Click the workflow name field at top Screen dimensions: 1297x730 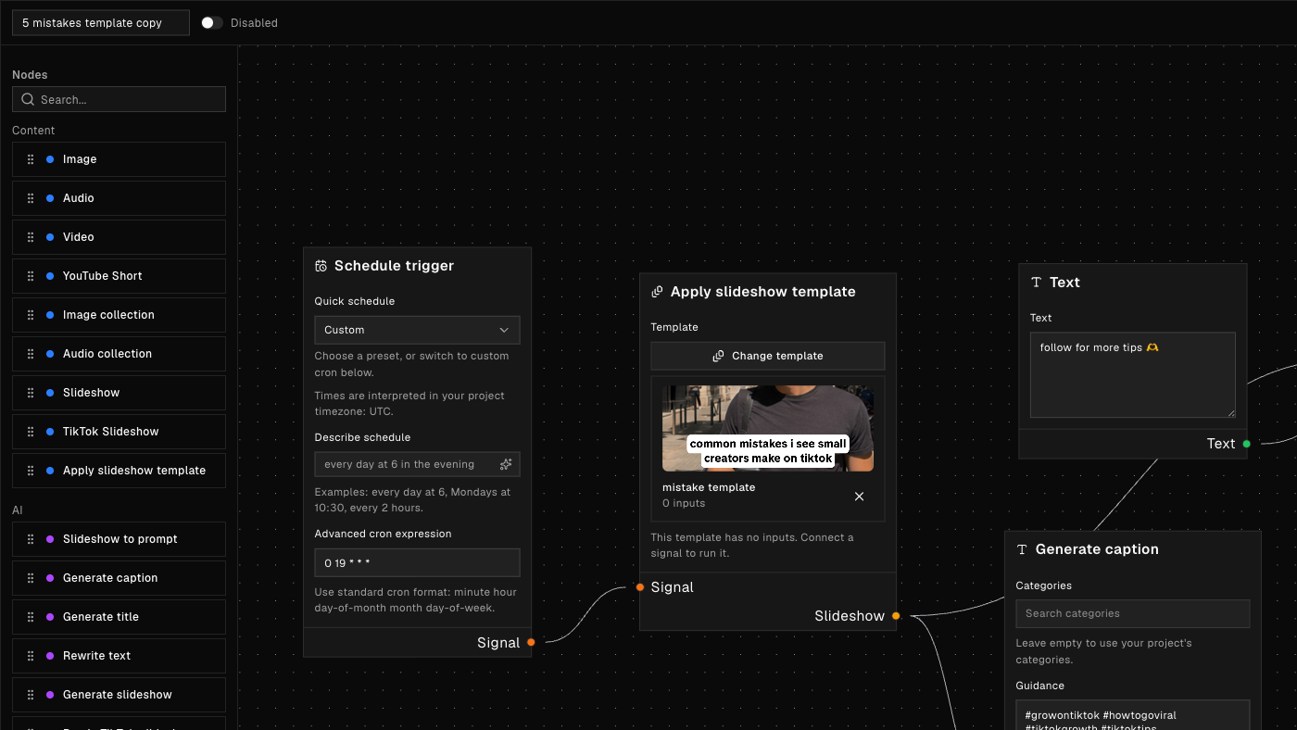[101, 23]
